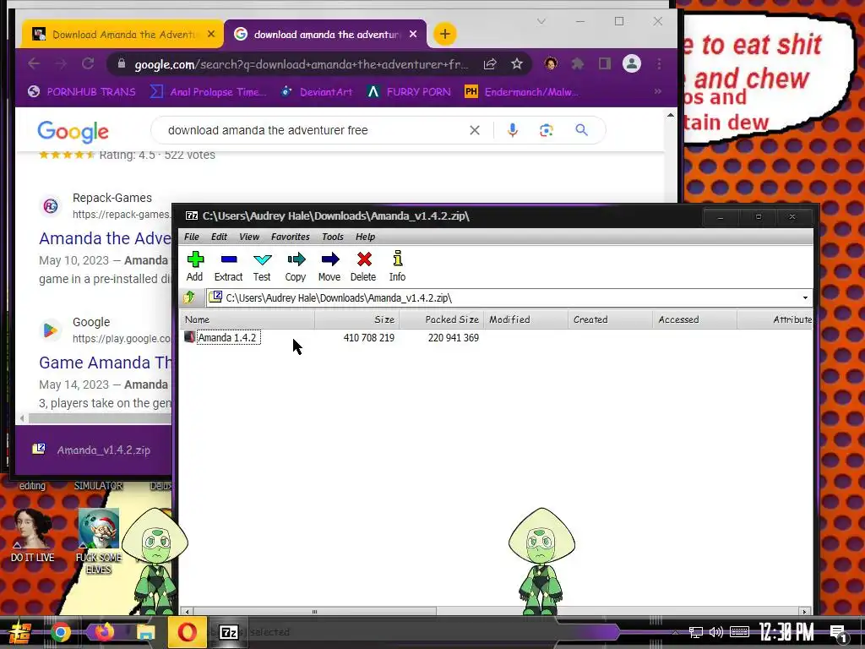Open the Favorites menu in 7-Zip
This screenshot has width=865, height=649.
291,237
